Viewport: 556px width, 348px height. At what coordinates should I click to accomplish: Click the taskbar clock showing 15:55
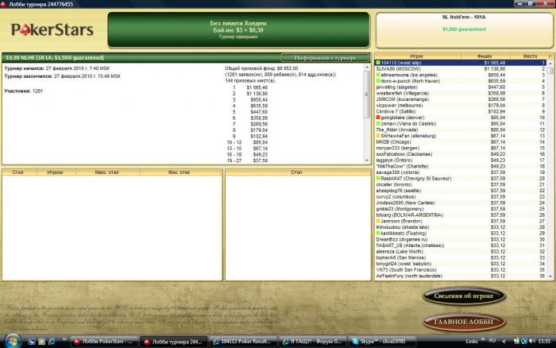coord(544,342)
